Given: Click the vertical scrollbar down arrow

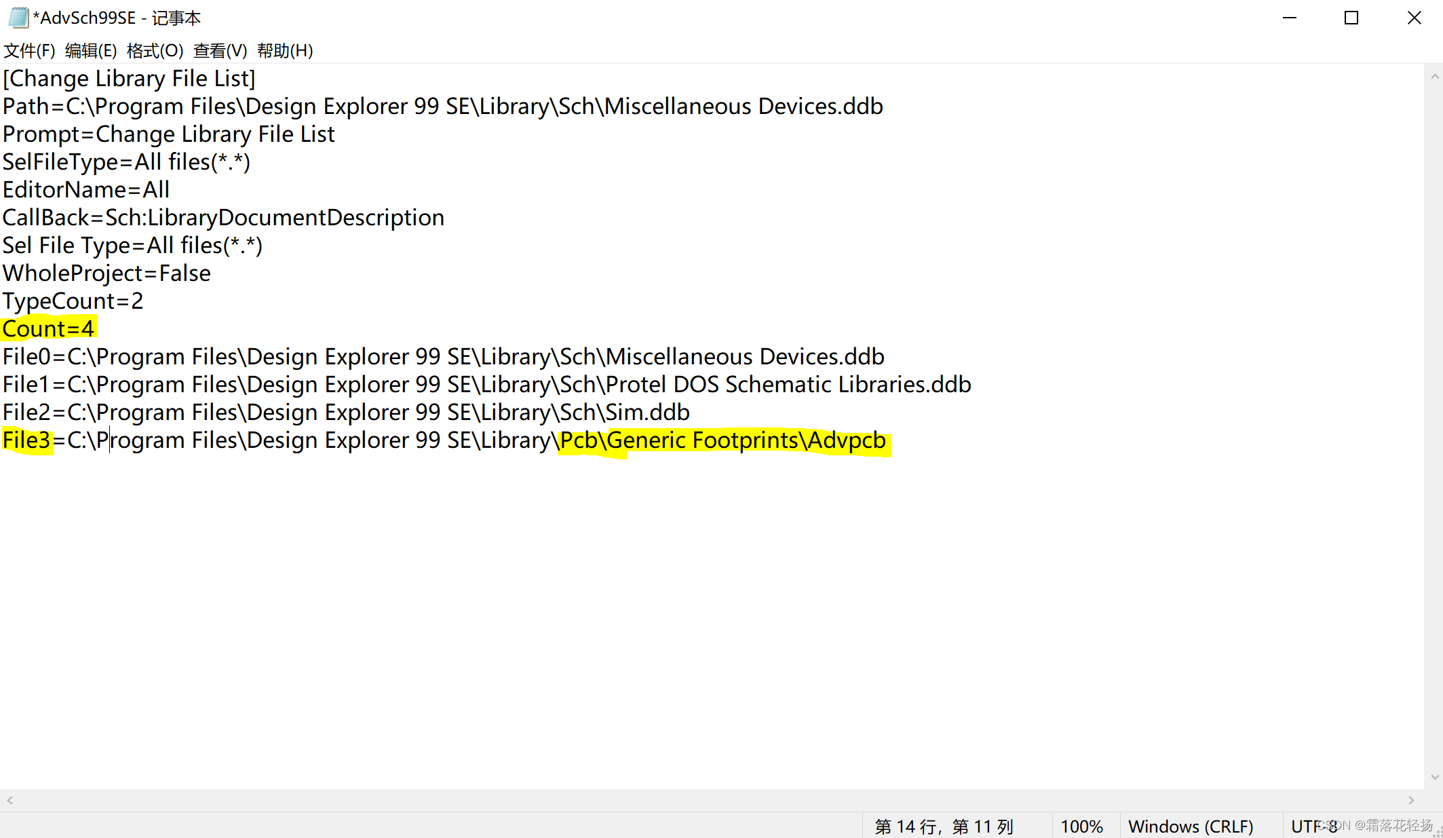Looking at the screenshot, I should click(x=1434, y=778).
